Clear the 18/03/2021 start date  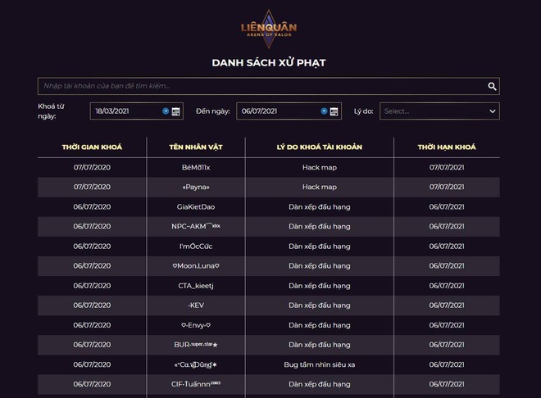[x=166, y=111]
